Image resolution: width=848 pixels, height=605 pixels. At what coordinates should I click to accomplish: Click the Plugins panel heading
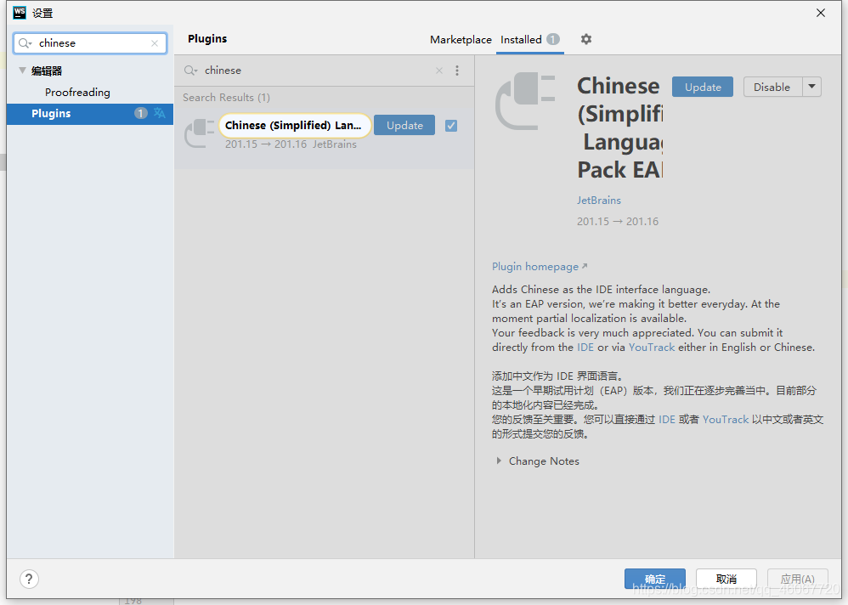pos(207,39)
